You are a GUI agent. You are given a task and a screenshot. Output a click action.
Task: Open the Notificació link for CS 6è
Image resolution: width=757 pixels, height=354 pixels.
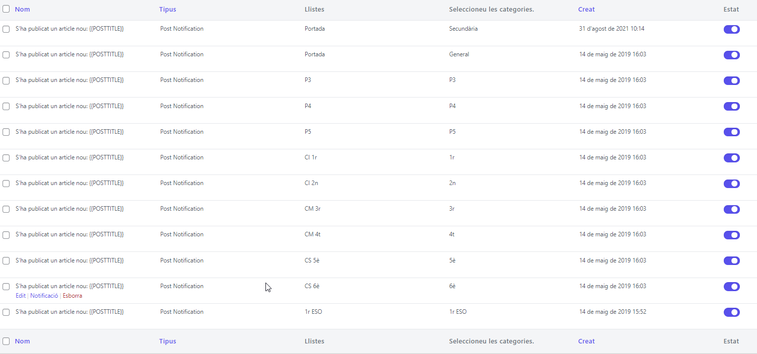(x=44, y=296)
